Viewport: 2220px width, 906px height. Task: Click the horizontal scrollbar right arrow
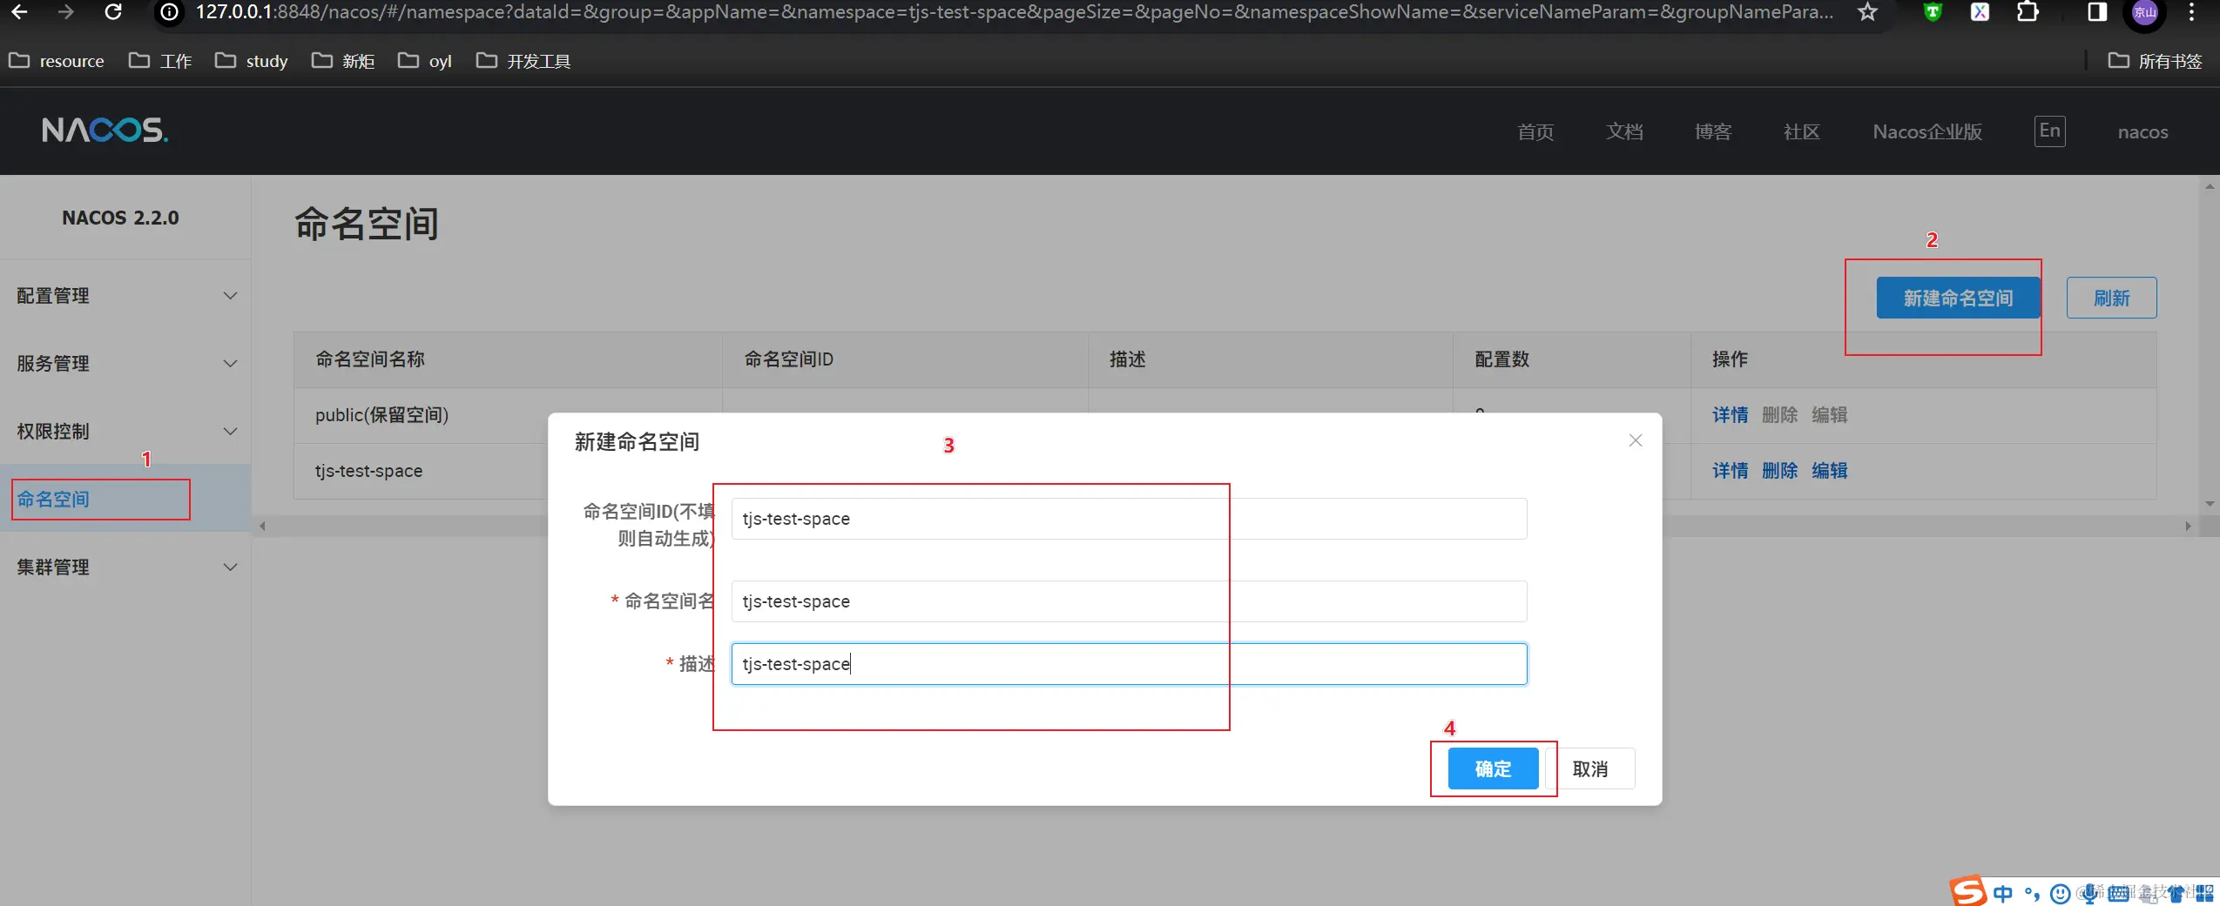pos(2188,526)
